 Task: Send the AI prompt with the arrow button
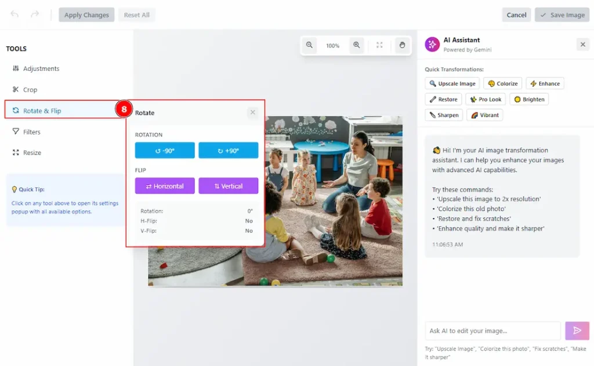(577, 331)
